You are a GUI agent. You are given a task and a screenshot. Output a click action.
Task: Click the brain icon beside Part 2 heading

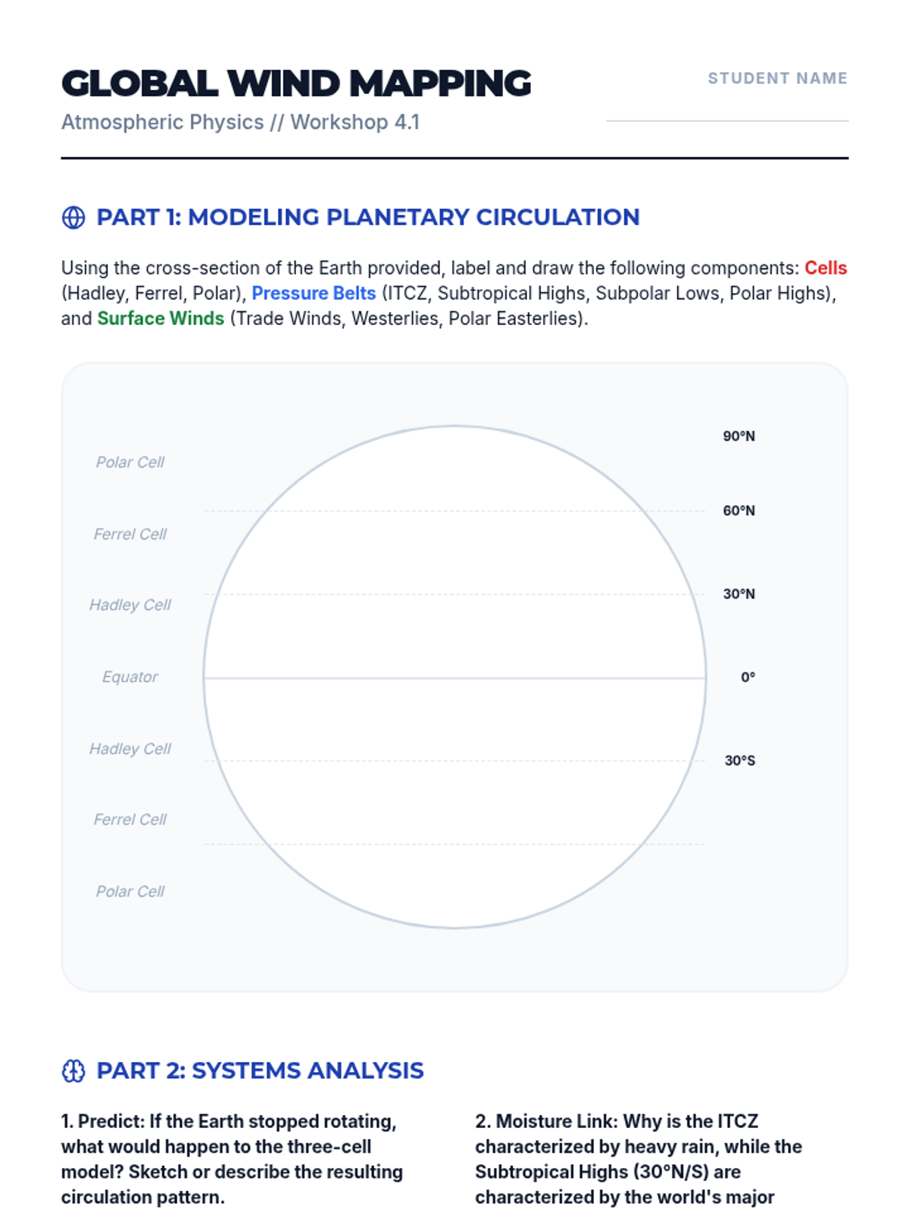73,1071
